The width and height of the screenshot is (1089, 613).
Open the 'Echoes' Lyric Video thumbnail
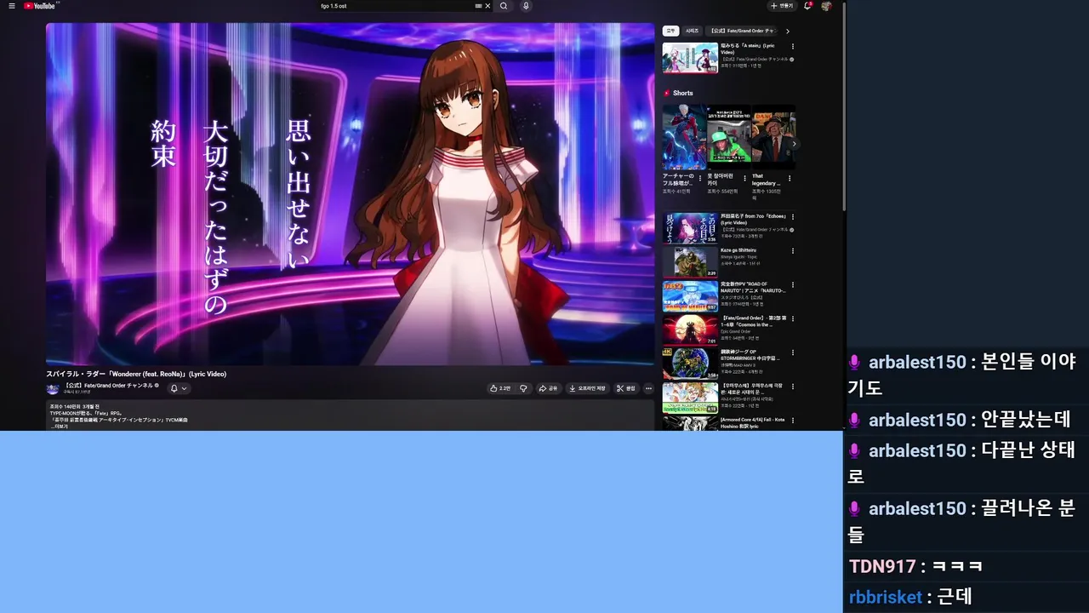(690, 228)
